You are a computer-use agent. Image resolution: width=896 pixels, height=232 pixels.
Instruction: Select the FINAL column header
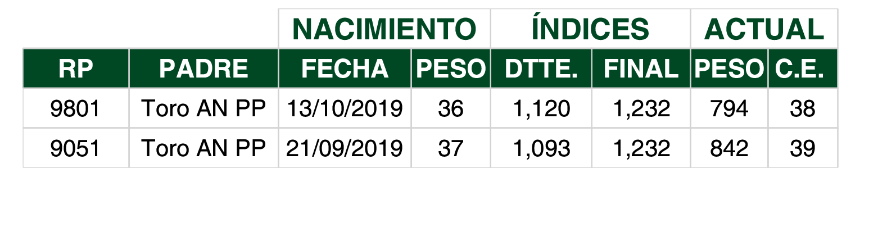coord(641,69)
